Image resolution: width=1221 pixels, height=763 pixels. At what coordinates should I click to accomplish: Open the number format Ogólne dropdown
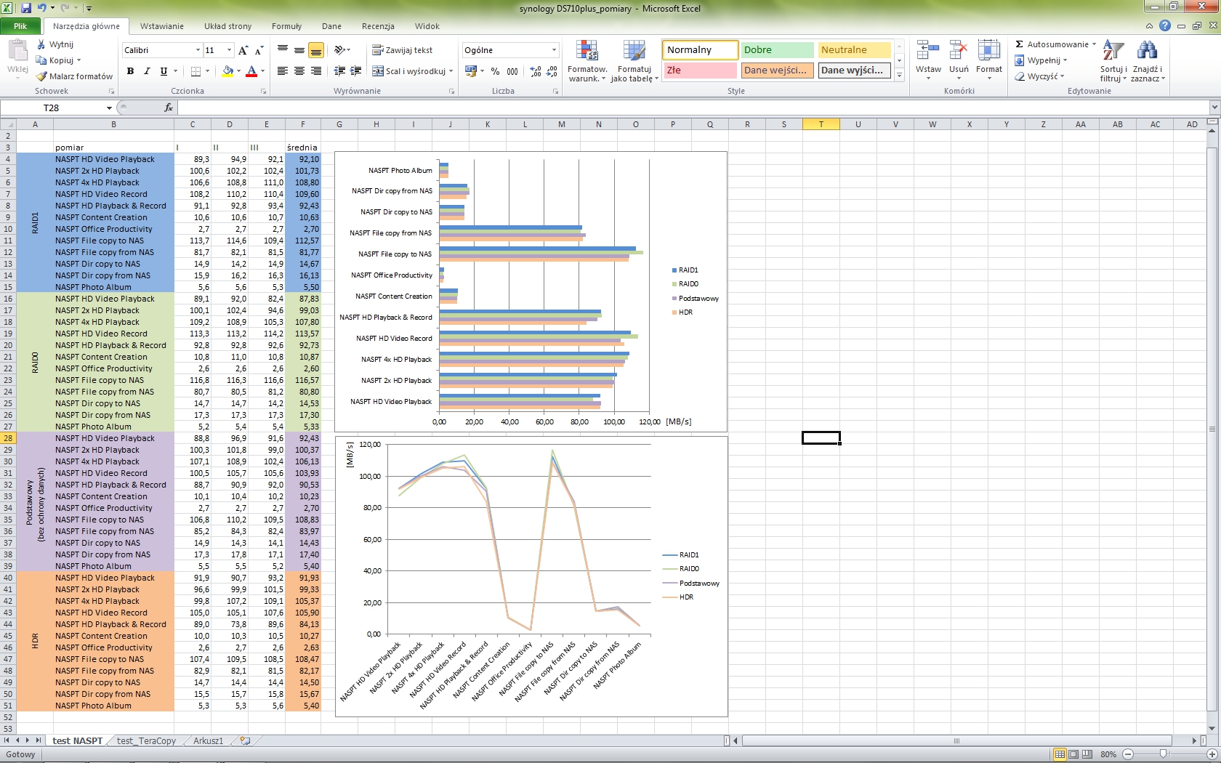(554, 50)
